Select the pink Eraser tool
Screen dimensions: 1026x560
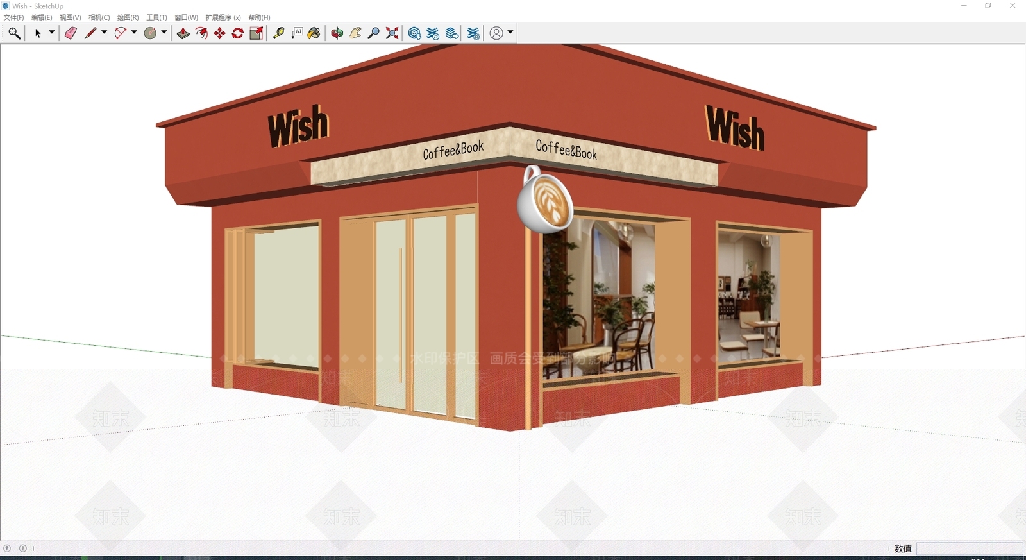(71, 33)
